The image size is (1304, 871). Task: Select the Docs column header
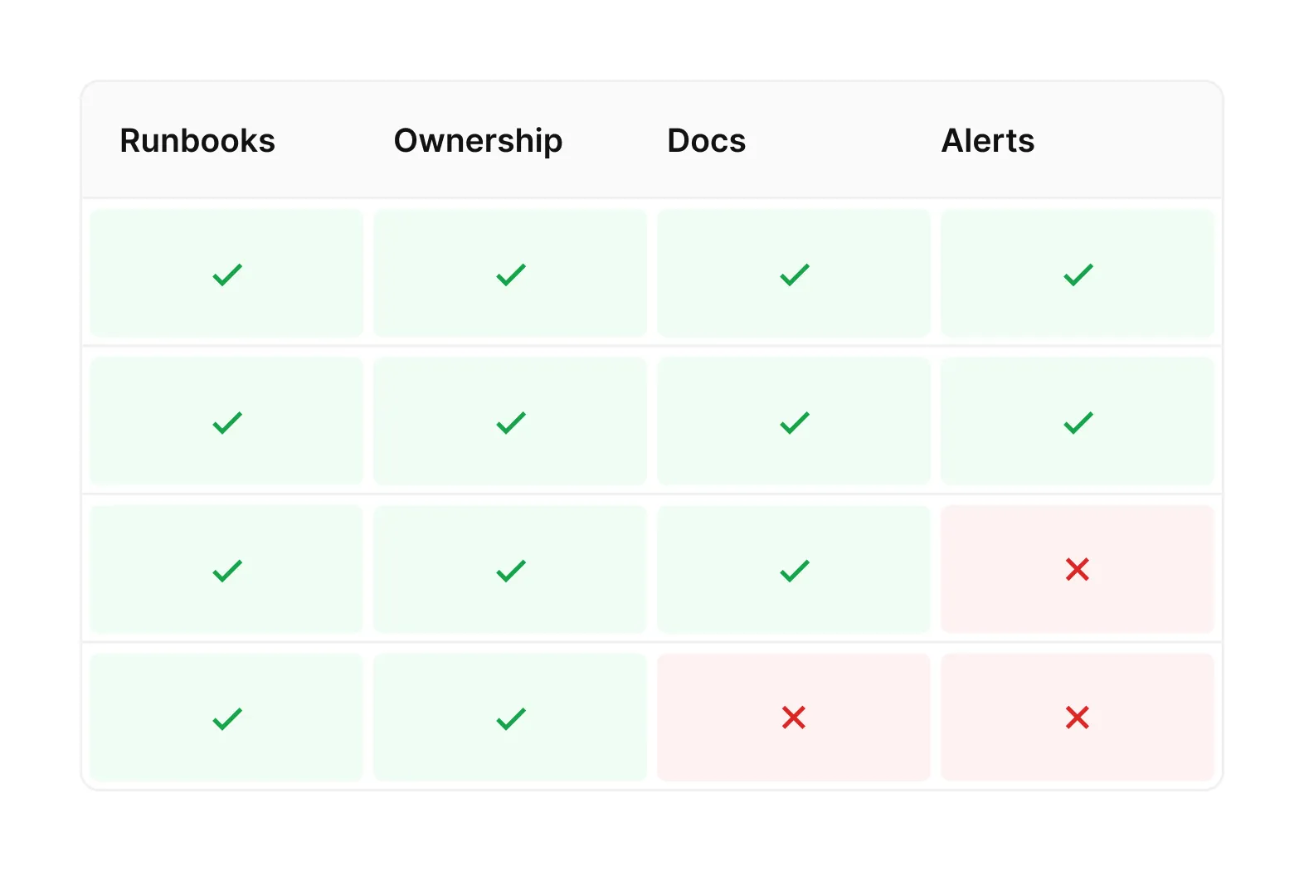707,141
